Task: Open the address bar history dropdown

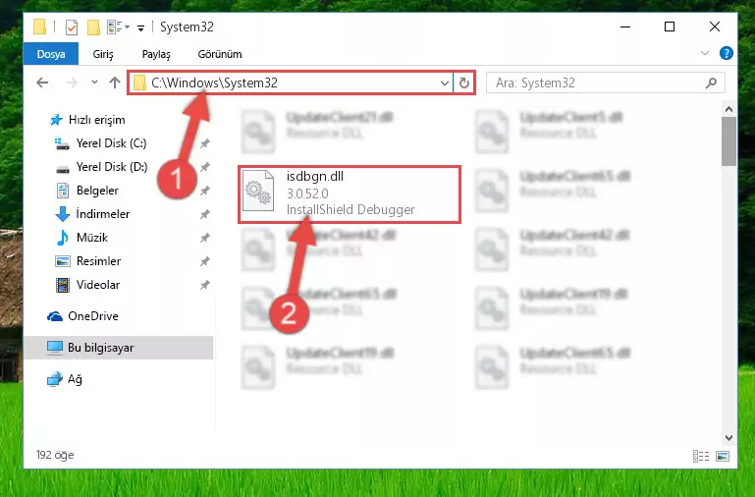Action: pyautogui.click(x=445, y=83)
